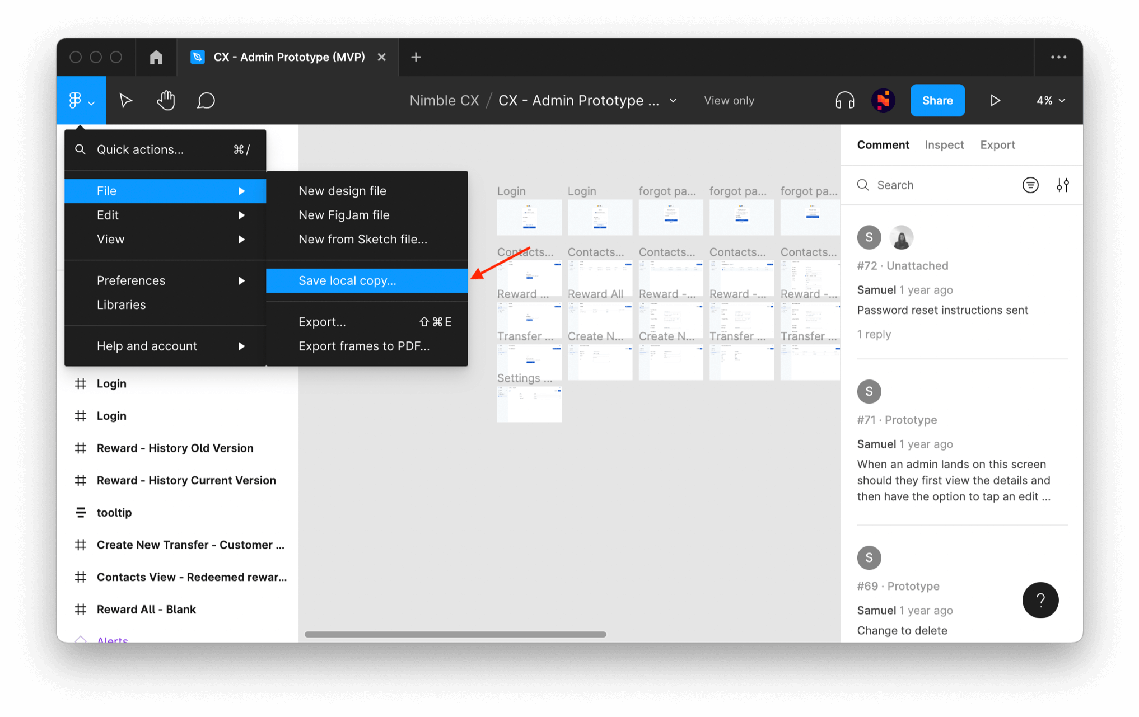The image size is (1139, 717).
Task: Open the Figma main menu icon
Action: [80, 101]
